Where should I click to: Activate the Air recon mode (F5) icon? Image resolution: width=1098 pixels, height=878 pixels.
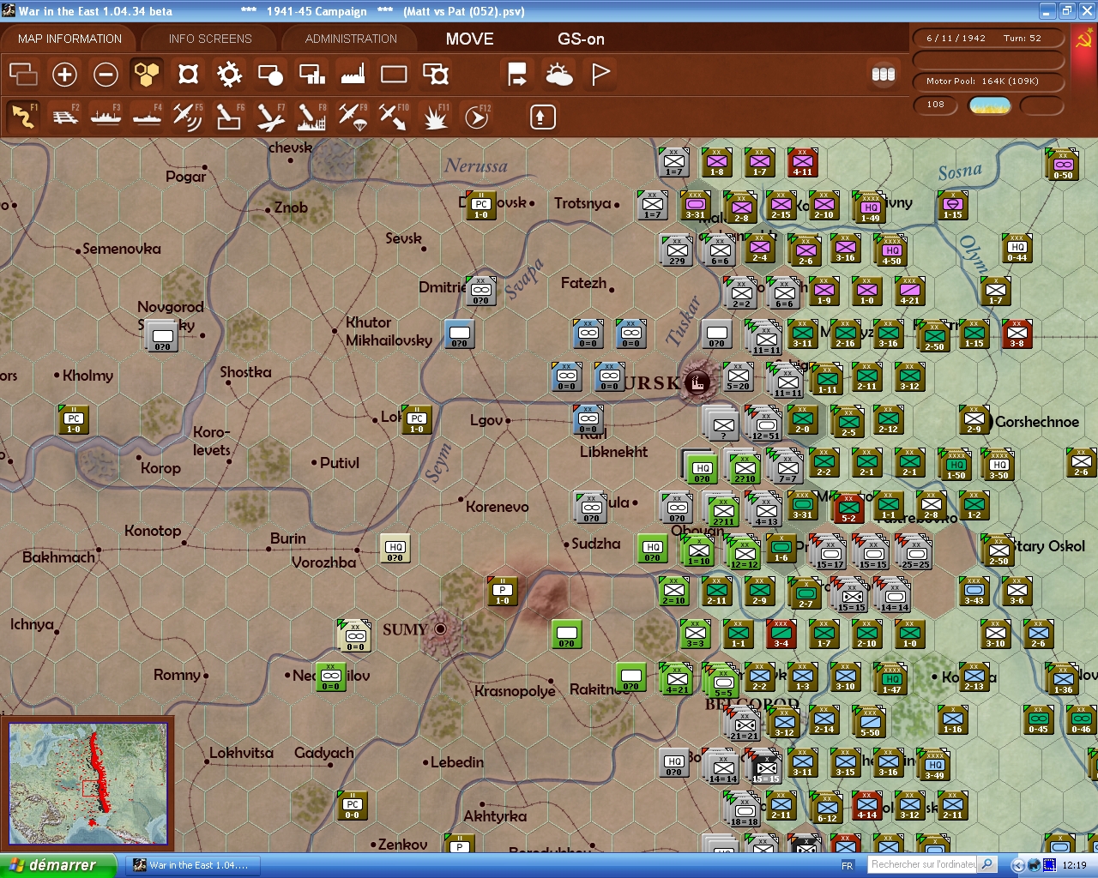coord(188,117)
